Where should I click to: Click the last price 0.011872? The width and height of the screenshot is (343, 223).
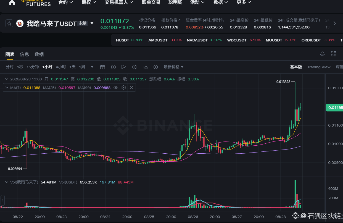click(x=115, y=21)
